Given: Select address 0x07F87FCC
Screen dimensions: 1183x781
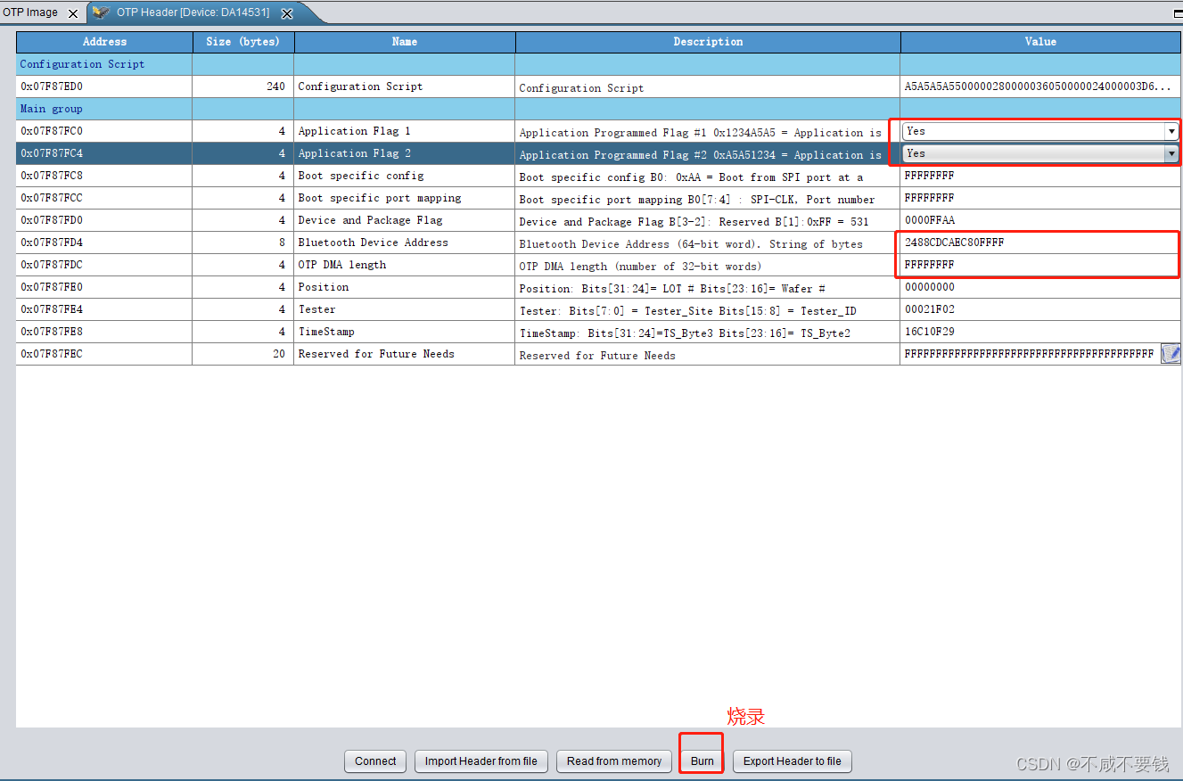Looking at the screenshot, I should (x=104, y=198).
